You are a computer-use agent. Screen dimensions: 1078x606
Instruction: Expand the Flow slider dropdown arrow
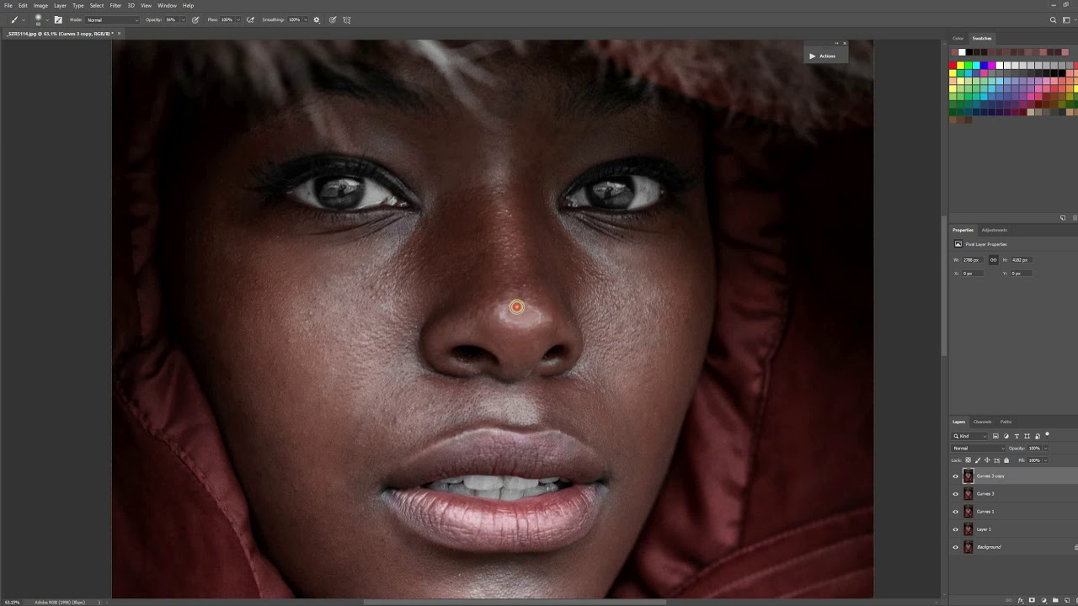(x=238, y=19)
